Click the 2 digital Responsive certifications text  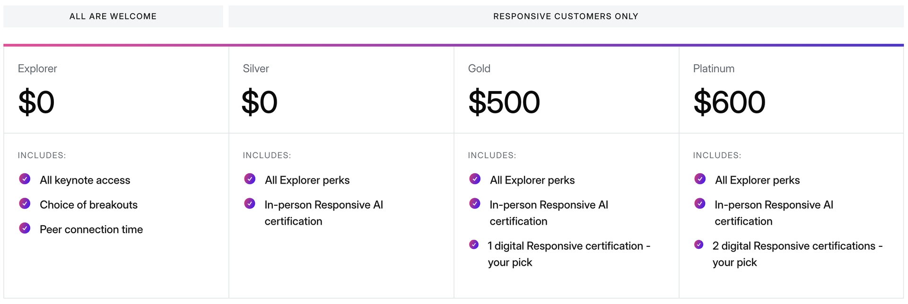click(798, 254)
